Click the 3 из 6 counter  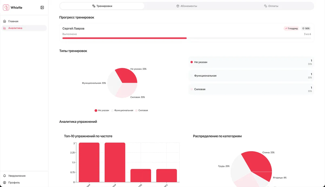307,34
